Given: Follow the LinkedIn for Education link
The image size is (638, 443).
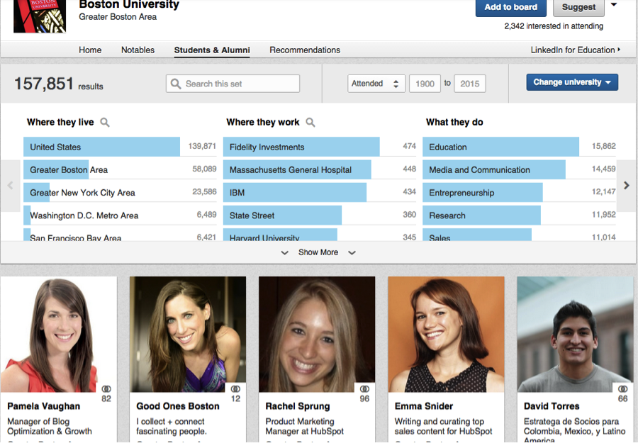Looking at the screenshot, I should tap(576, 50).
